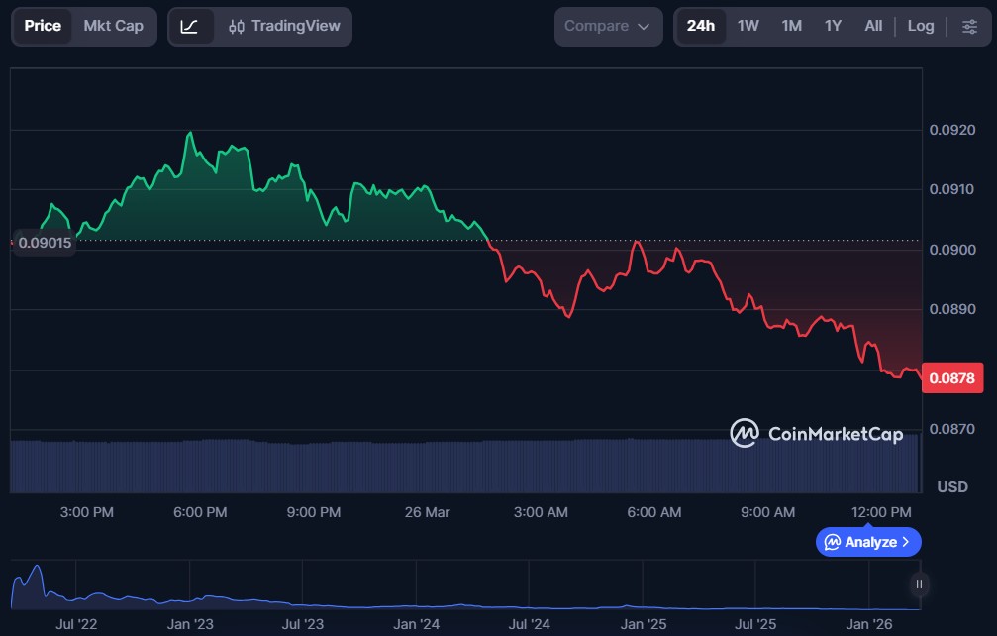Viewport: 997px width, 636px height.
Task: Open chart settings sliders icon
Action: [x=969, y=27]
